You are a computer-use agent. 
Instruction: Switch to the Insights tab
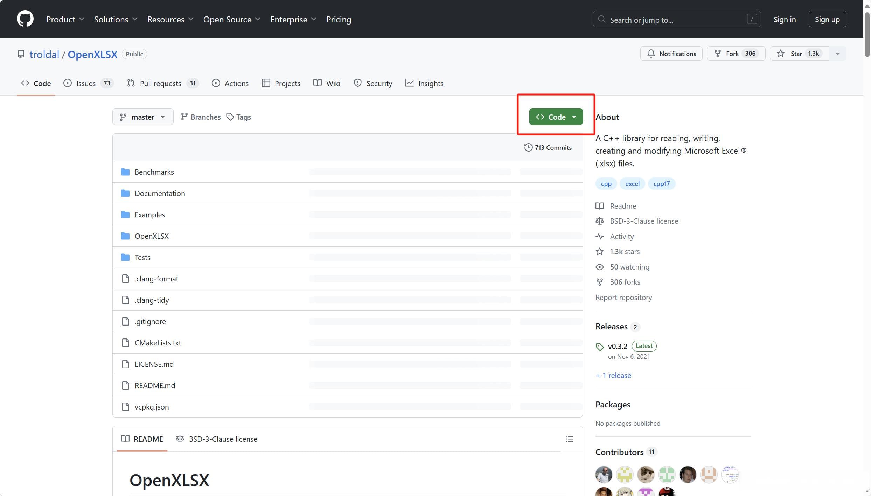pos(424,83)
